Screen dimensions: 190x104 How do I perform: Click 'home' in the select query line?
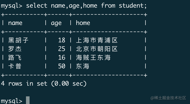tap(90, 6)
